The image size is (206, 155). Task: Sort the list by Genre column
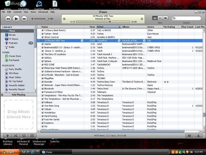[151, 27]
